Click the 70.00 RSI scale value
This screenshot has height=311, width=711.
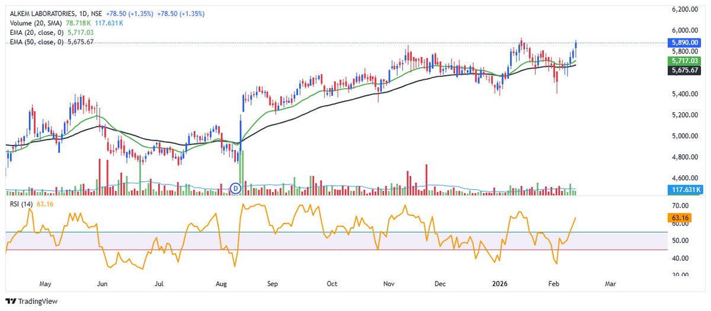tap(679, 206)
